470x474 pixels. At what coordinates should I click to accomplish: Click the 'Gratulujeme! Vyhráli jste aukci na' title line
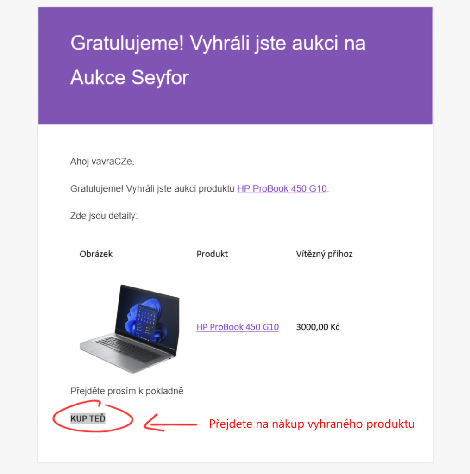point(218,43)
